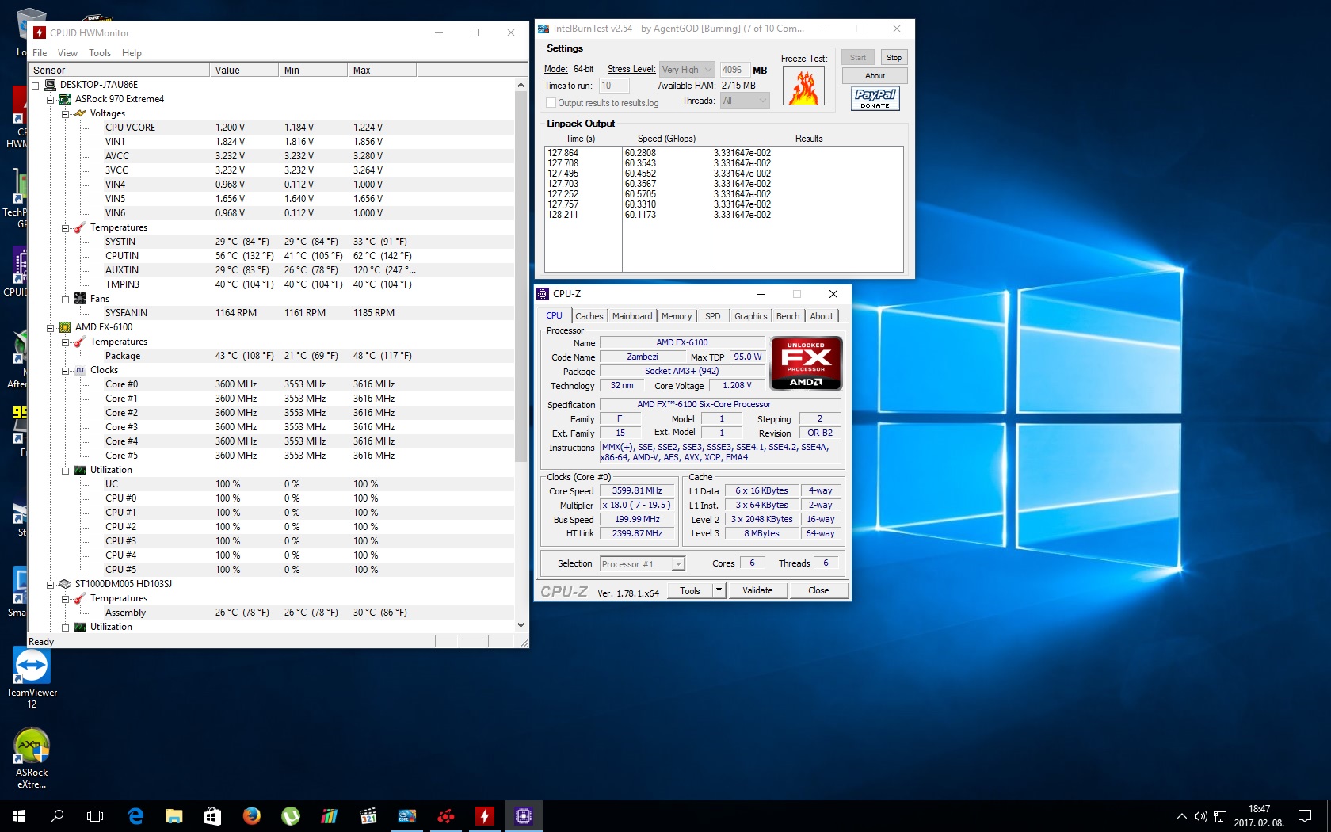Show hidden tray icons chevron
Screen dimensions: 1331x832
(1181, 816)
